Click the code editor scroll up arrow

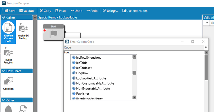(206, 53)
